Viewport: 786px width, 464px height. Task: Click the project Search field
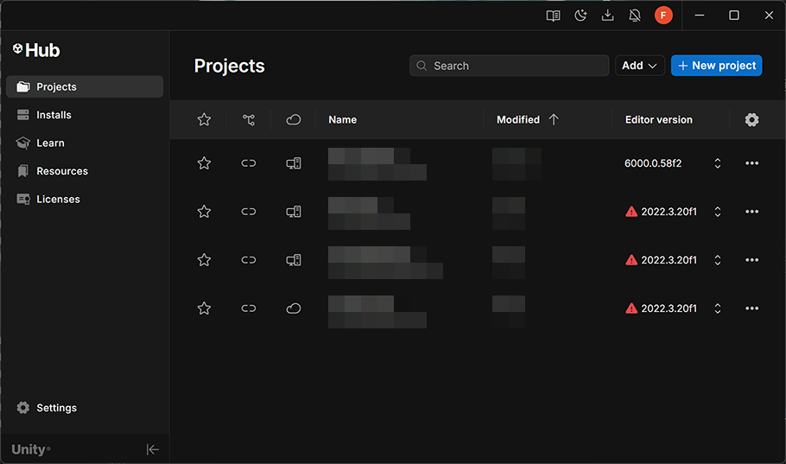point(510,66)
